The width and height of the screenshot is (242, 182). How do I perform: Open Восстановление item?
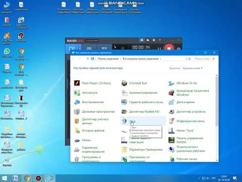click(89, 102)
